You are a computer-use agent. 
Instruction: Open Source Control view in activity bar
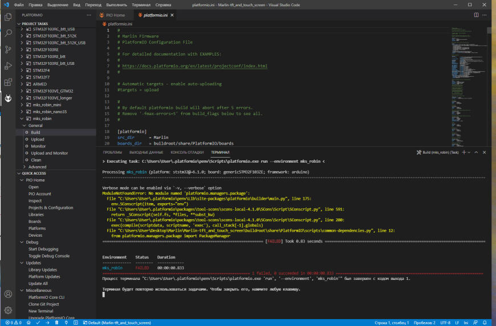(8, 49)
